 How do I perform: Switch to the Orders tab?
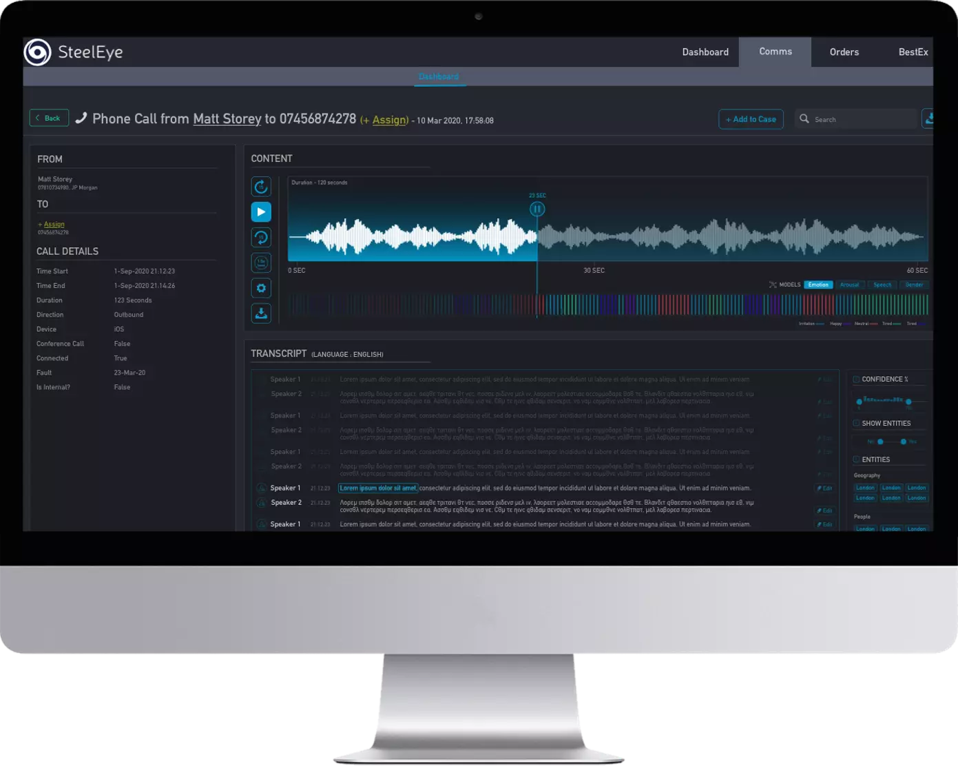(844, 52)
